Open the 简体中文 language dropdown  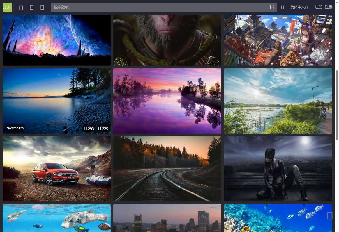tap(299, 7)
